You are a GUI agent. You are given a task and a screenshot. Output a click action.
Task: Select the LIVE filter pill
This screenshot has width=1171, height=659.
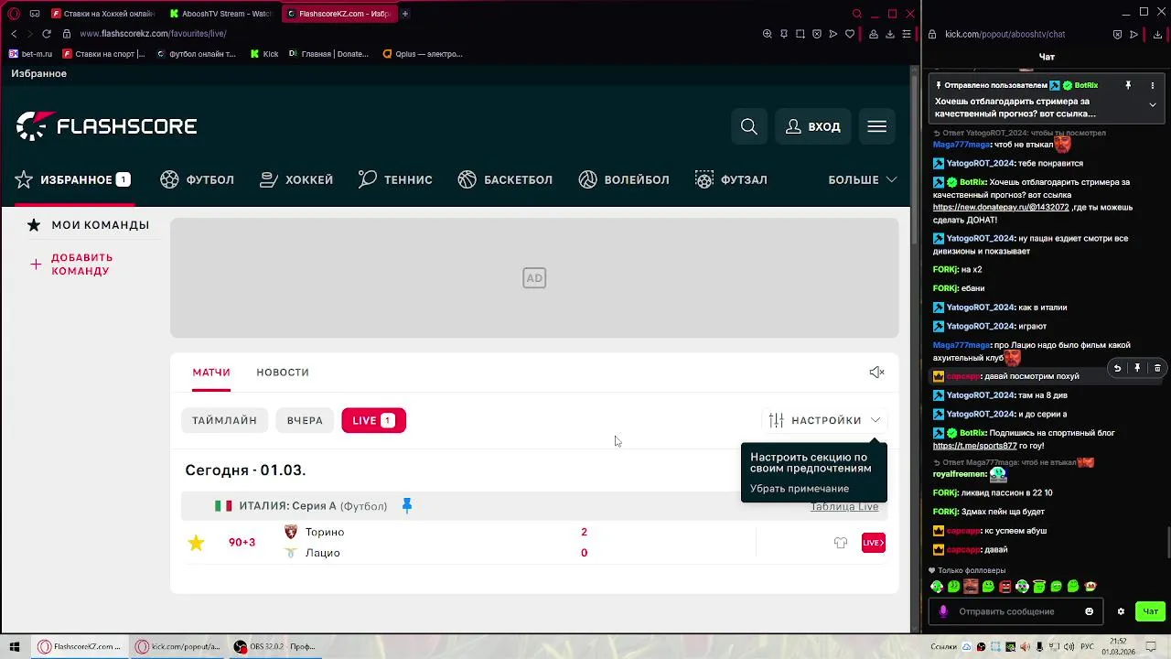(x=373, y=420)
